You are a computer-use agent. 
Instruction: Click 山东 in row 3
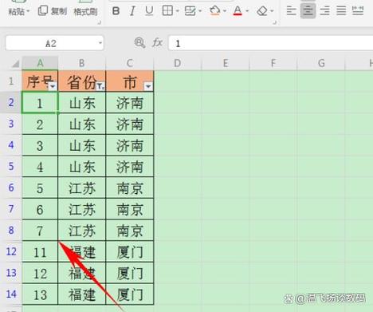click(82, 124)
